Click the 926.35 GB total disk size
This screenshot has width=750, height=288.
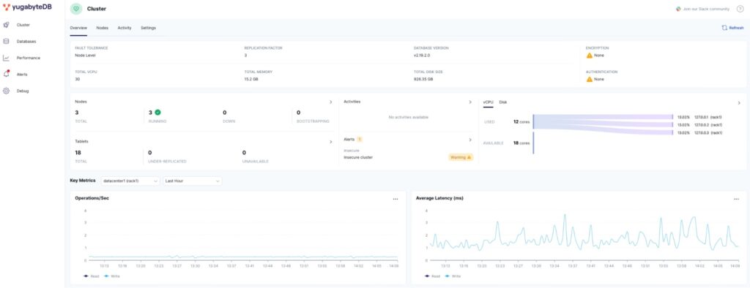[423, 79]
